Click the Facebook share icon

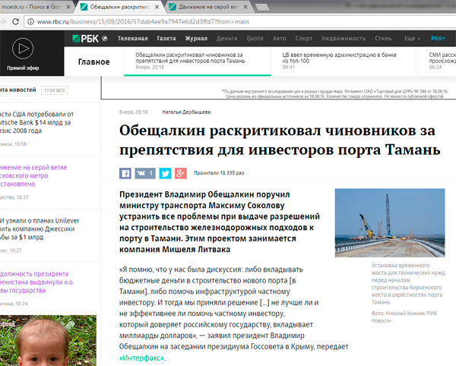pos(126,173)
